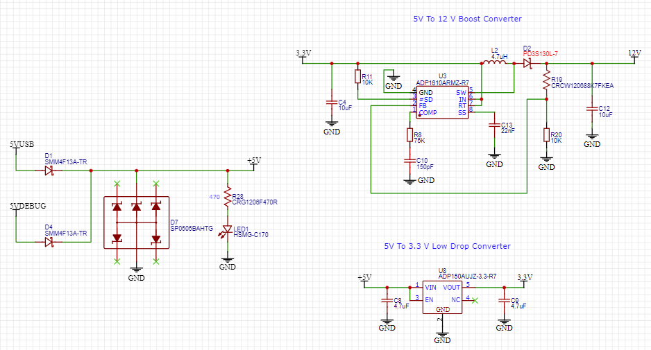Select the C12 capacitor symbol

click(592, 109)
